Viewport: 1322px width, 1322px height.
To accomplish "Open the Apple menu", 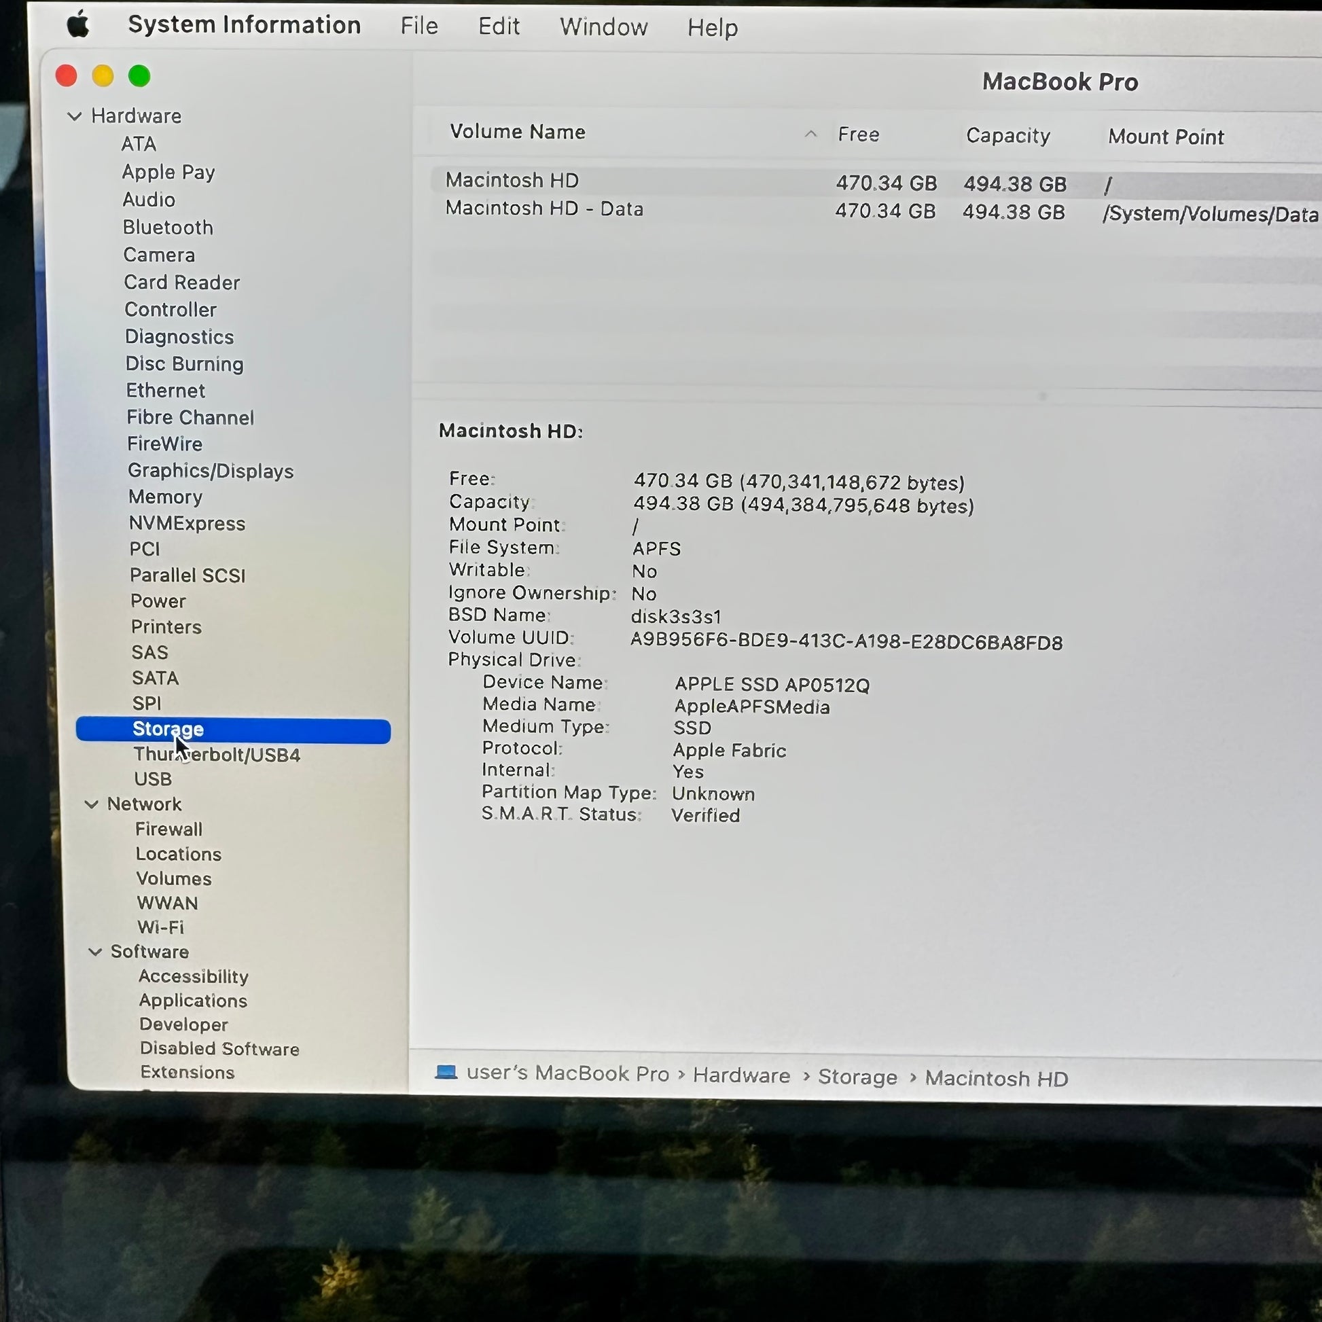I will (78, 24).
